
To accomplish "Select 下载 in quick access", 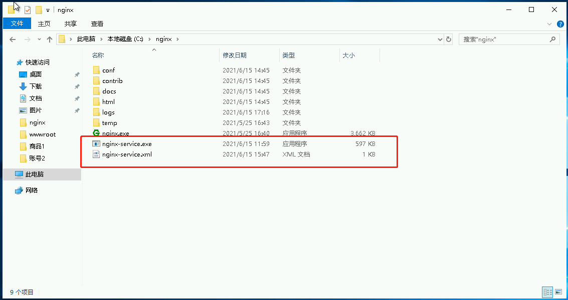I will [x=36, y=86].
